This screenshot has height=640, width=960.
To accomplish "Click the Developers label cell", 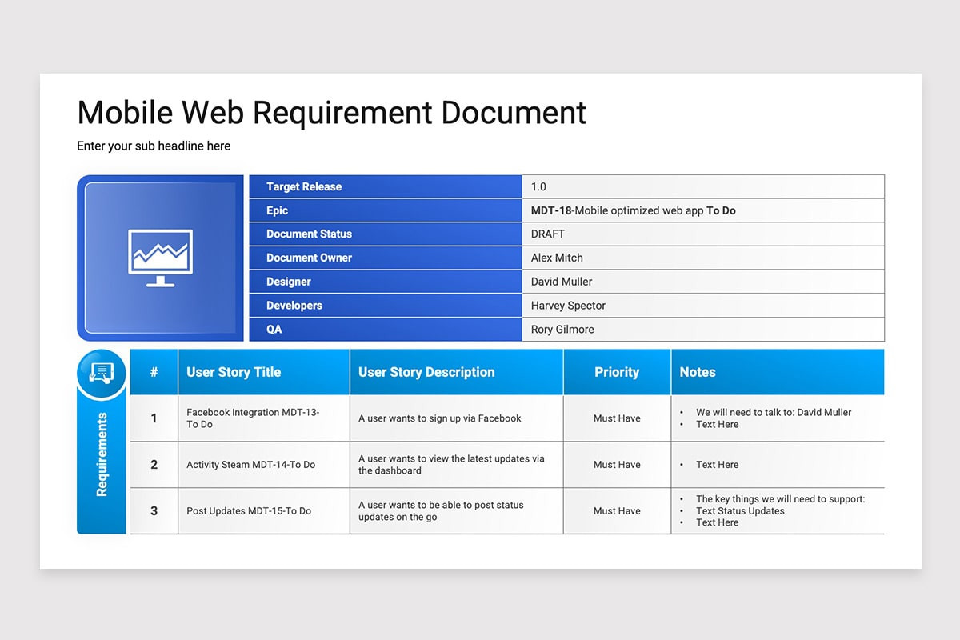I will (x=386, y=306).
